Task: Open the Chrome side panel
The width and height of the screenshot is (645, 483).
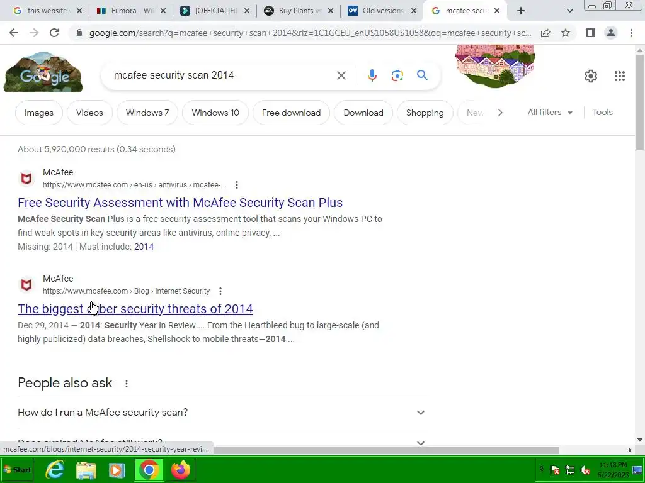Action: 591,33
